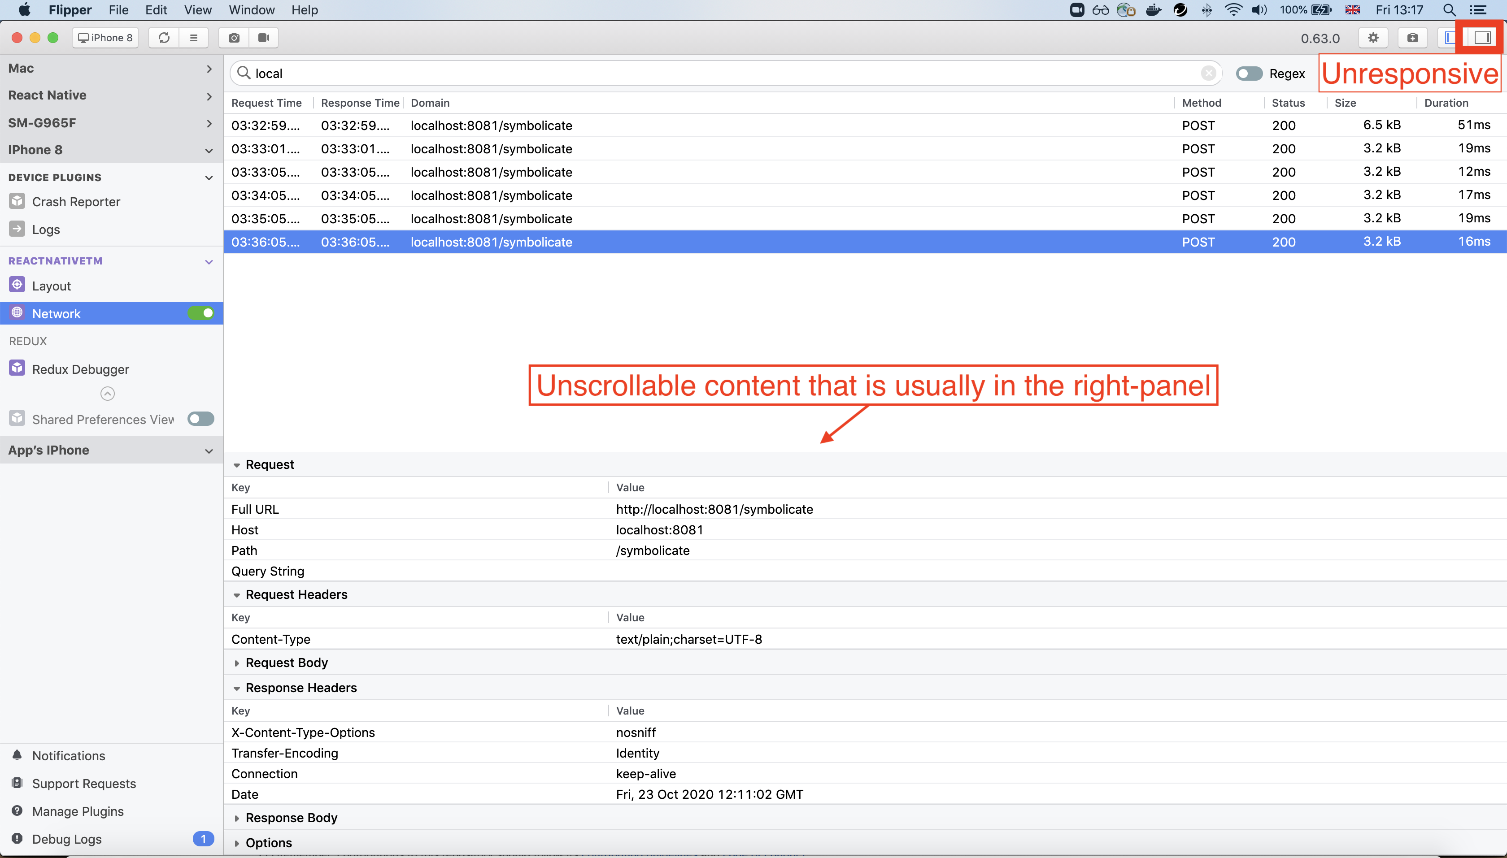This screenshot has width=1507, height=858.
Task: Refresh the connected device list
Action: point(163,37)
